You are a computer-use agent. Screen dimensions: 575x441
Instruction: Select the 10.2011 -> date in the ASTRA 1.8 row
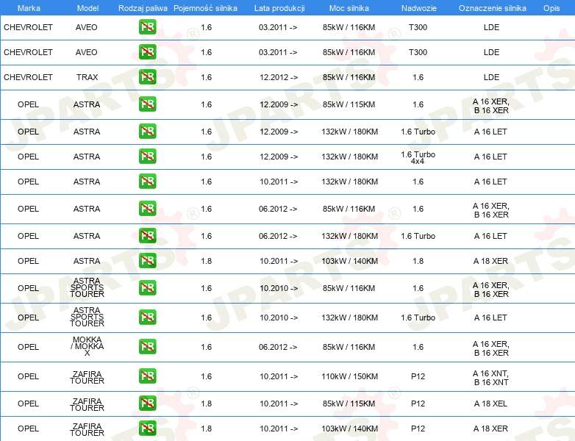[x=279, y=261]
